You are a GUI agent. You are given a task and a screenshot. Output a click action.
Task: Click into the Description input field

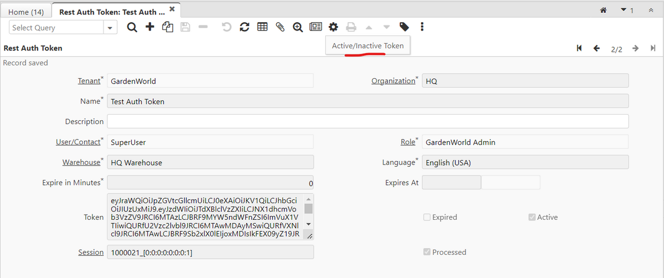[x=367, y=121]
